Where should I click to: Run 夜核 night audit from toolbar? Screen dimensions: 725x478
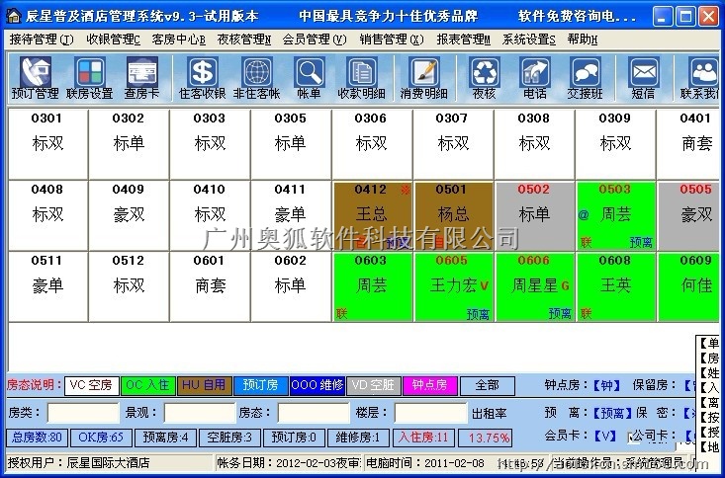pyautogui.click(x=484, y=78)
